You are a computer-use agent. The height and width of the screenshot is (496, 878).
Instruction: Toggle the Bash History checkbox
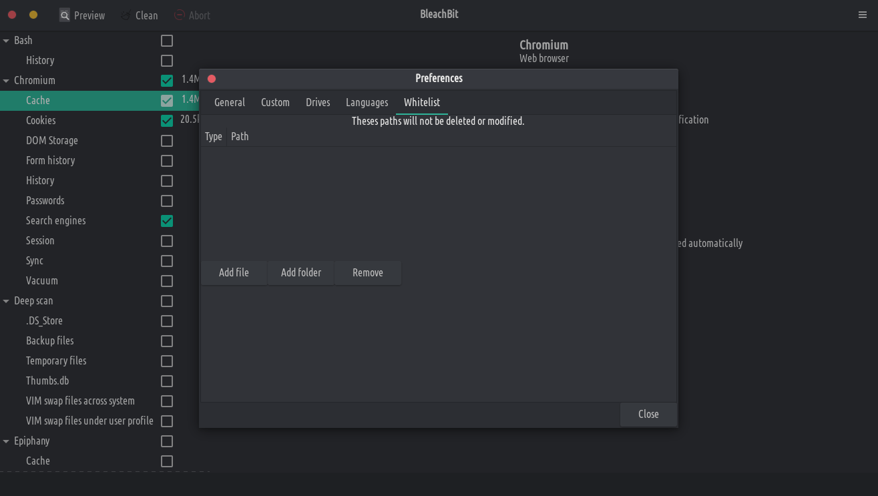(x=167, y=61)
